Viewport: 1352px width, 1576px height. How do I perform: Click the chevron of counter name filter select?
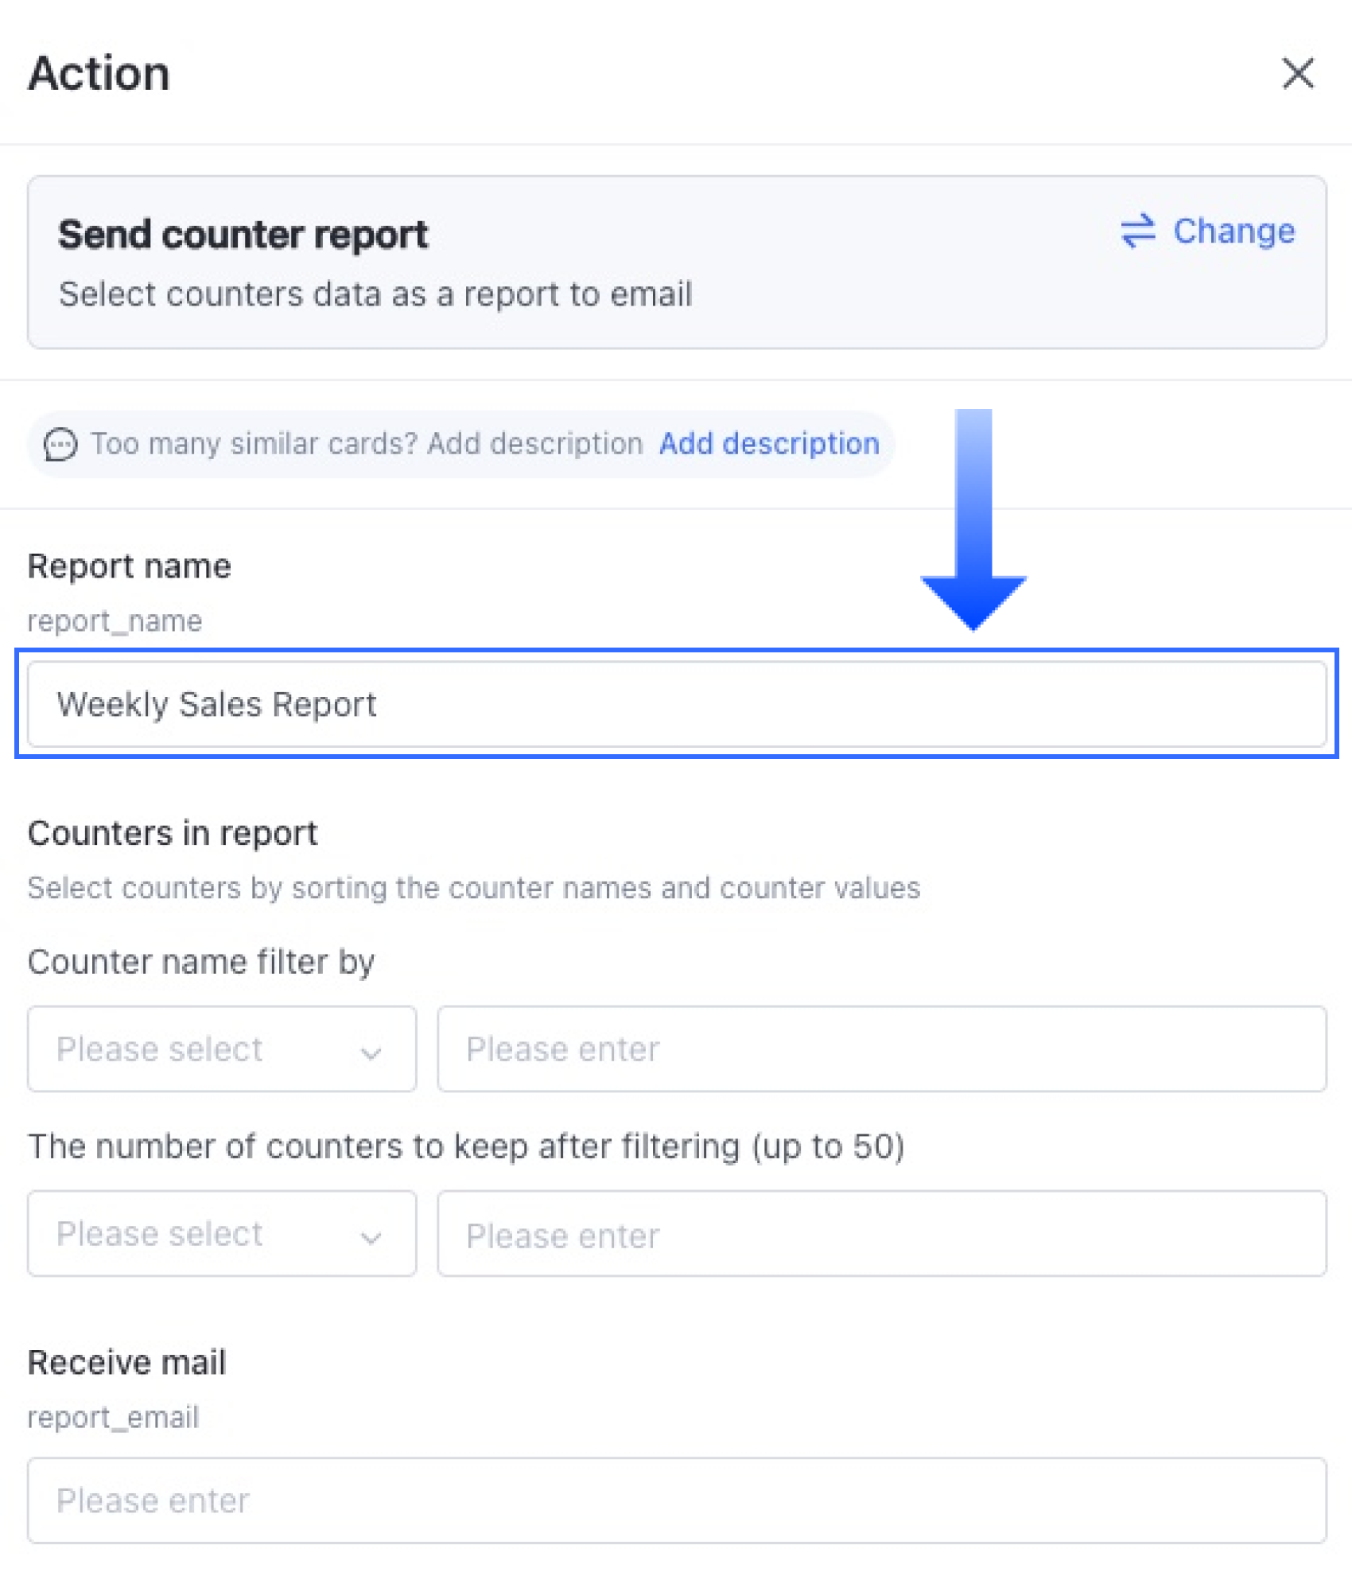click(371, 1053)
